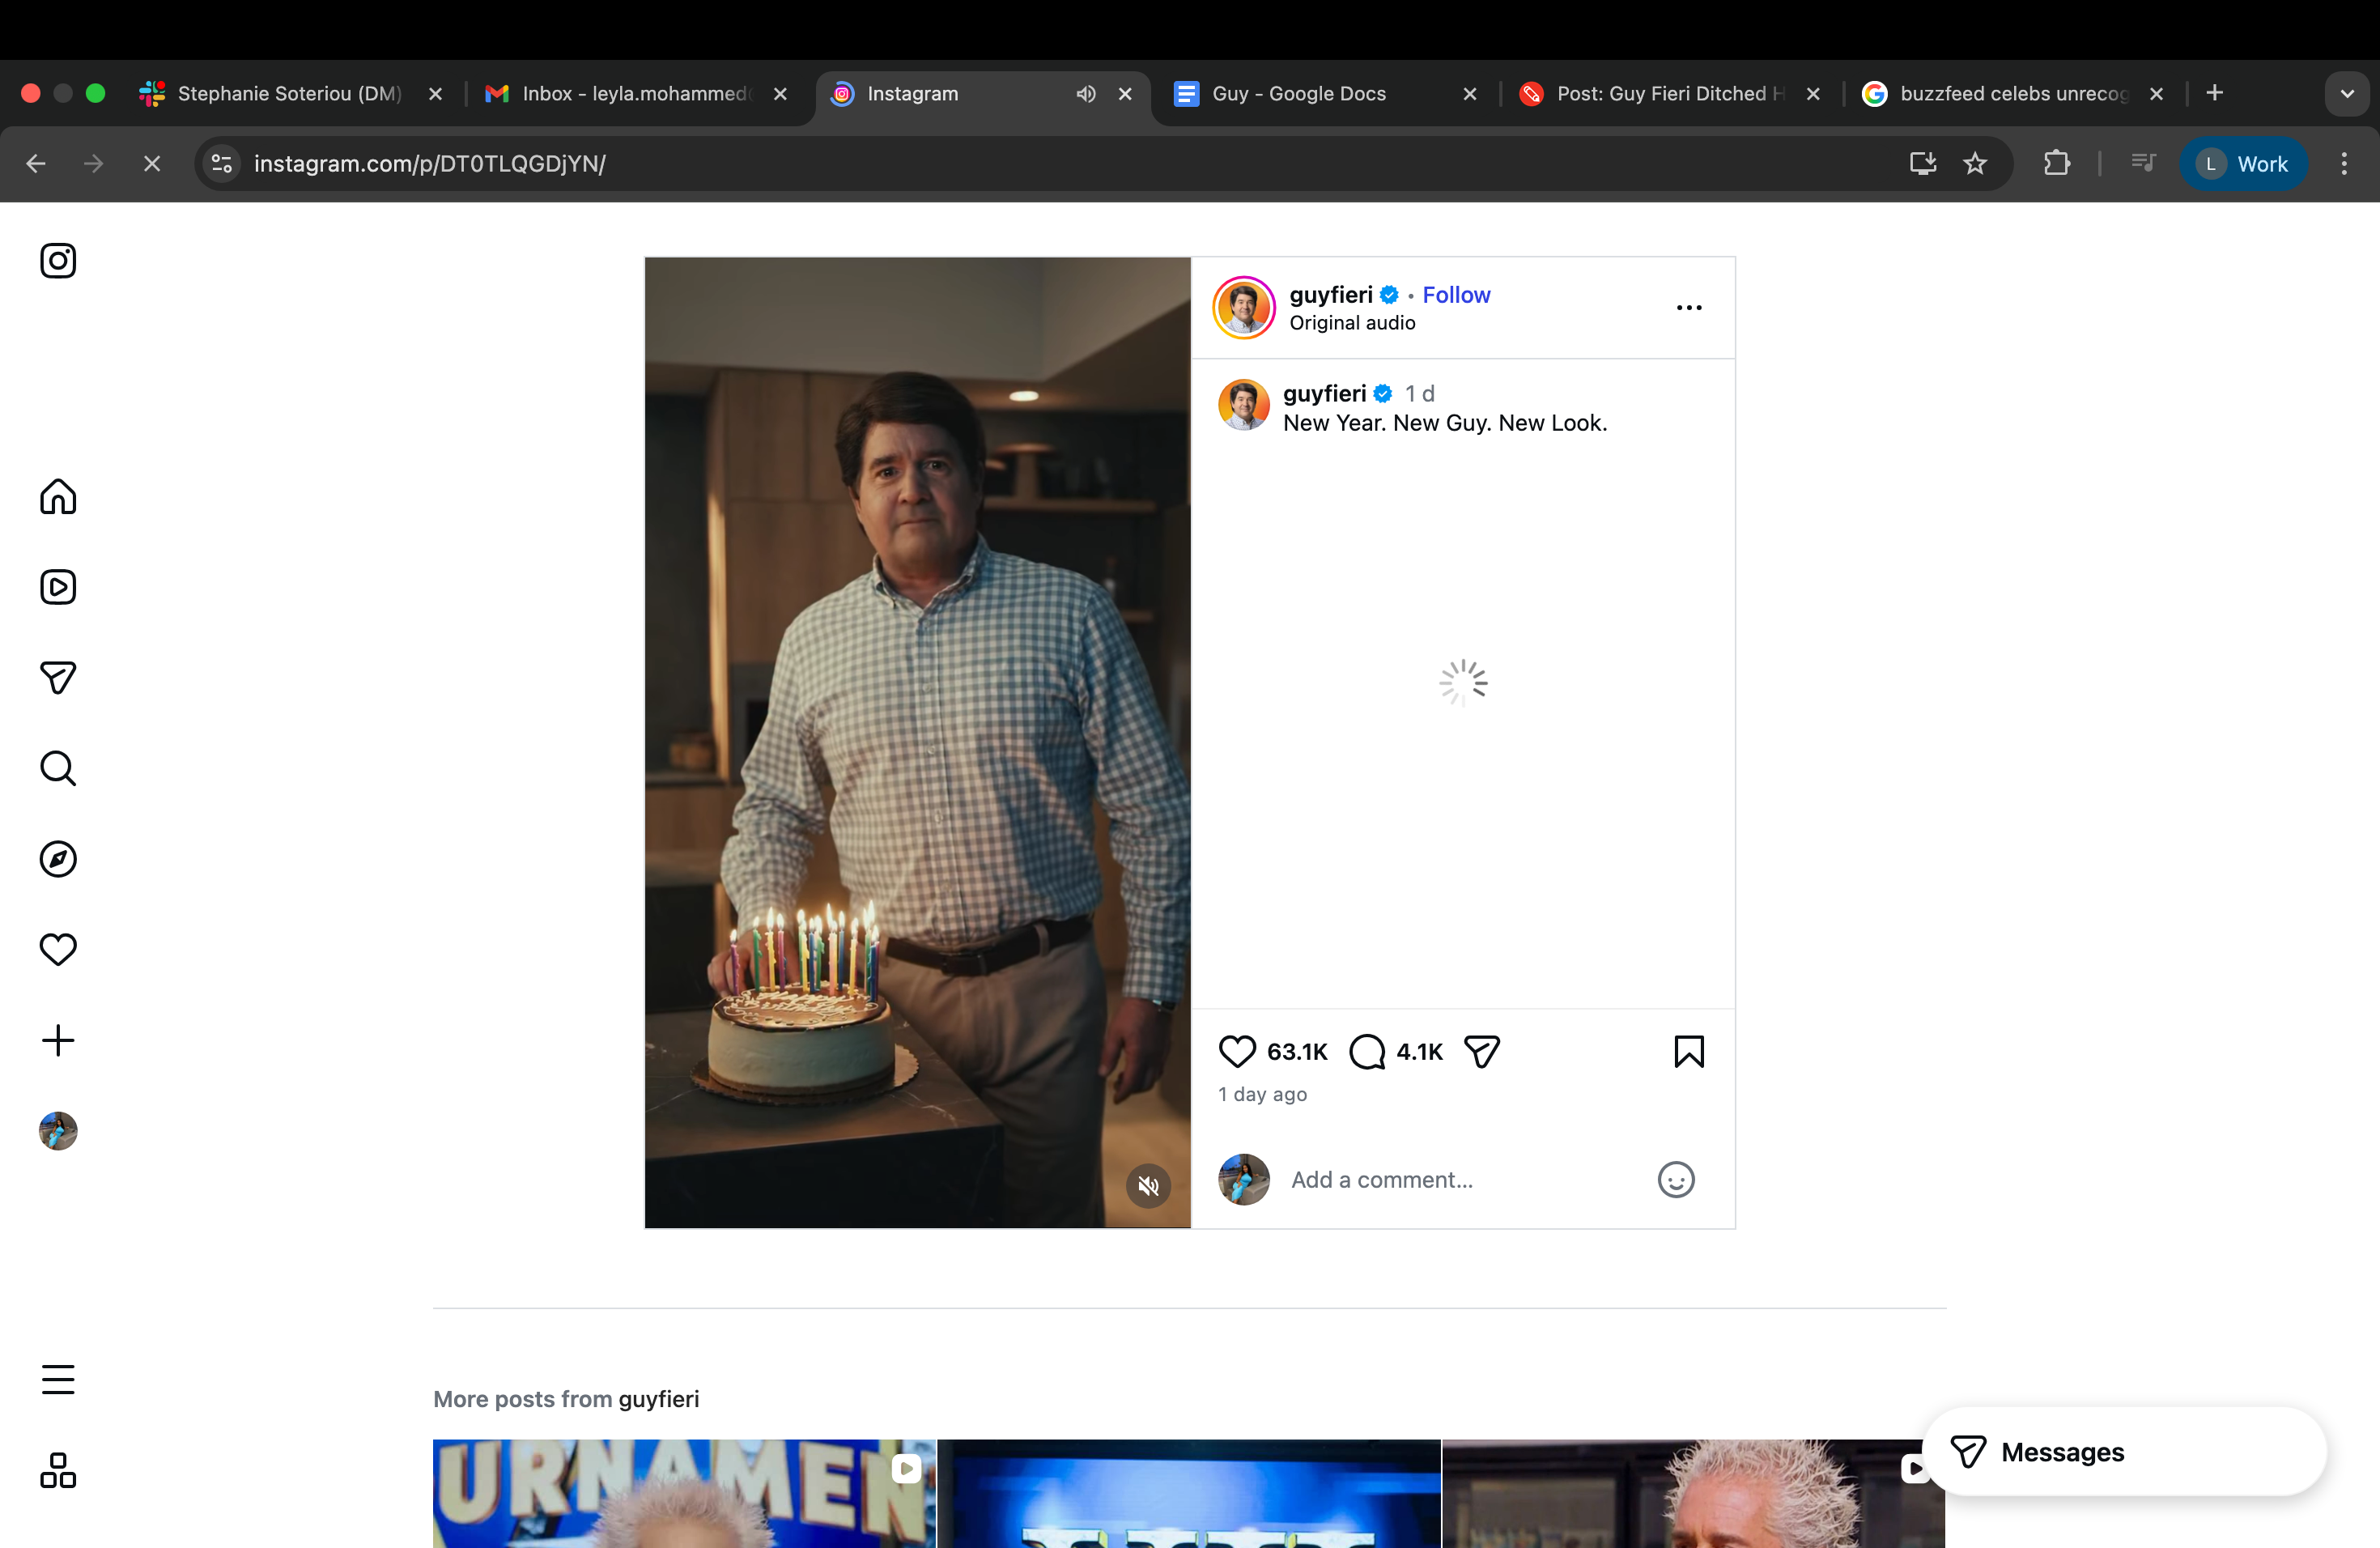Expand the tab search dropdown
The width and height of the screenshot is (2380, 1548).
pos(2347,94)
